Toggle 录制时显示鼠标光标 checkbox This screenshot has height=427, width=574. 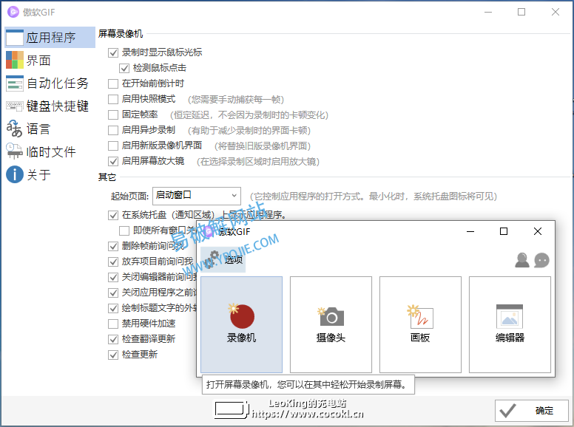(x=113, y=52)
